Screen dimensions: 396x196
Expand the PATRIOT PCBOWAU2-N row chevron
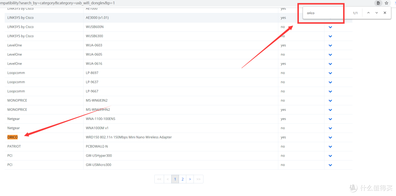point(330,147)
